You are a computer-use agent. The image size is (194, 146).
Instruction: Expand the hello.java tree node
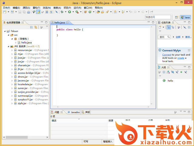(x=15, y=43)
